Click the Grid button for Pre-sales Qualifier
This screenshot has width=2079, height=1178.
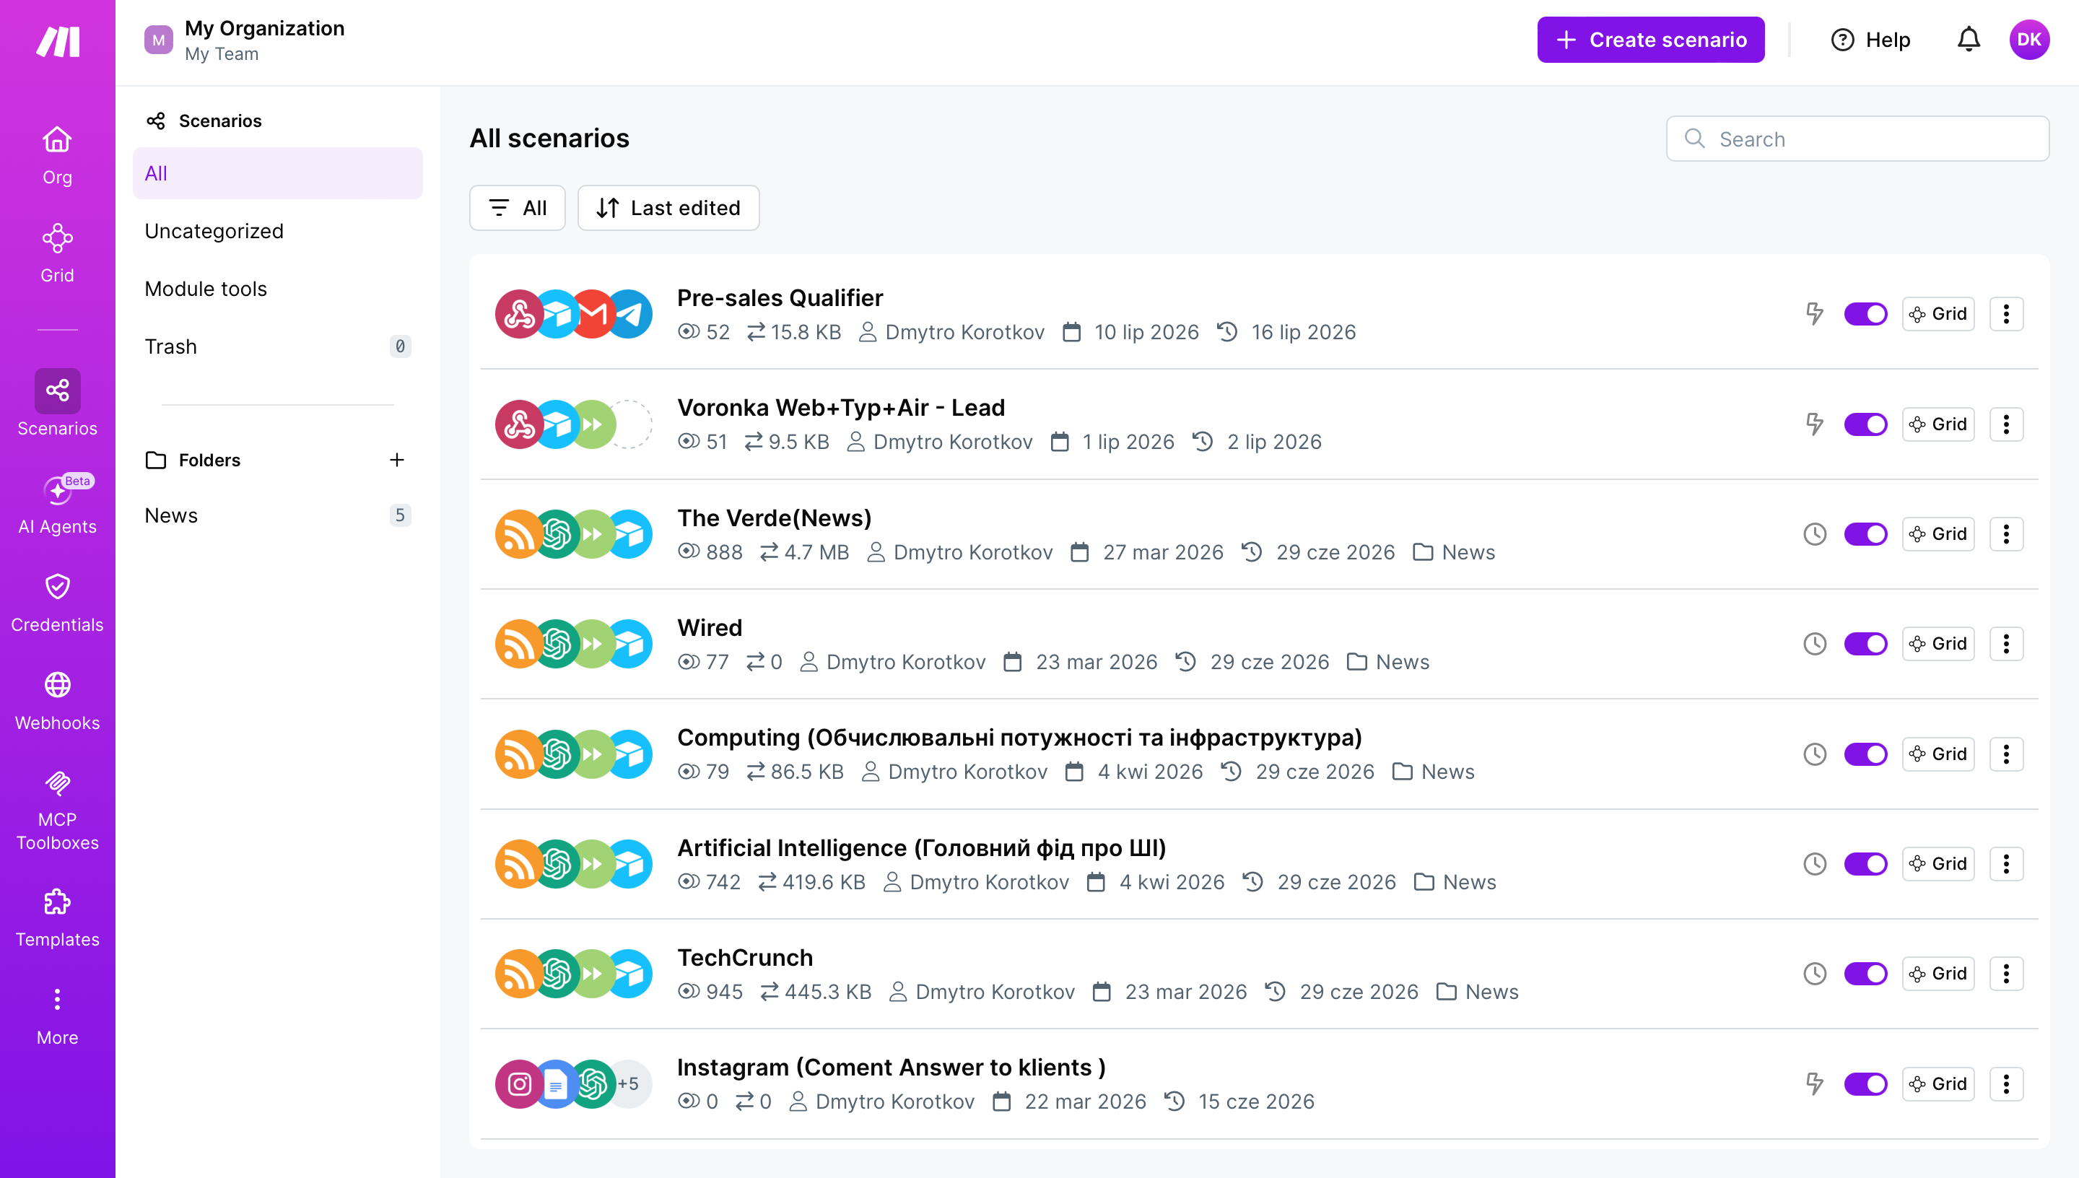1938,314
